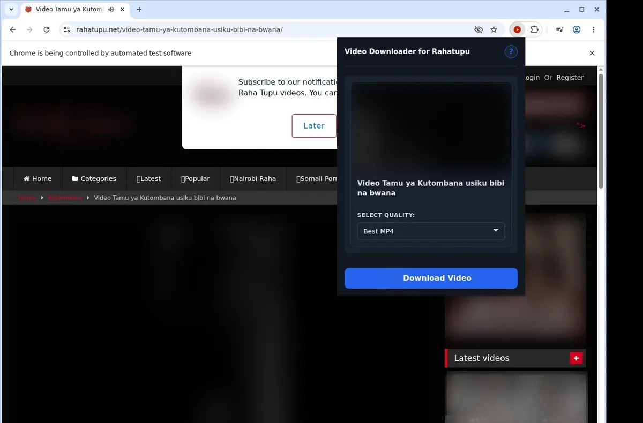
Task: Click the red Home breadcrumb link
Action: pyautogui.click(x=27, y=198)
